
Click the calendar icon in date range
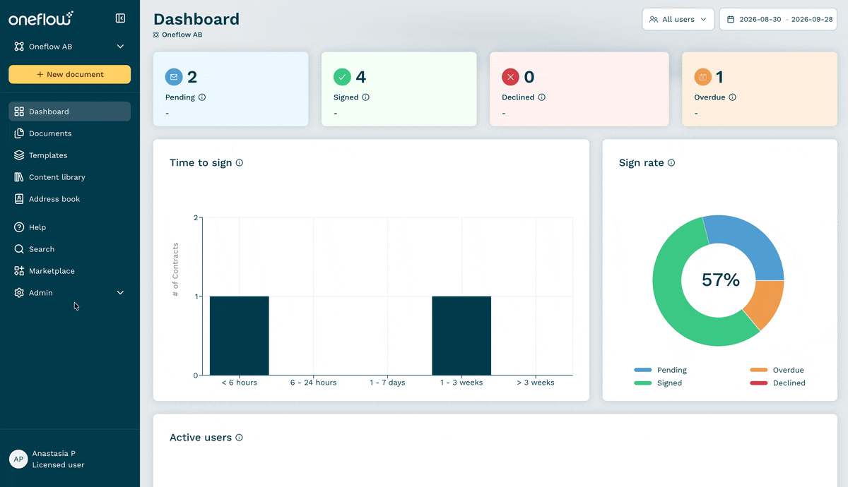[731, 20]
